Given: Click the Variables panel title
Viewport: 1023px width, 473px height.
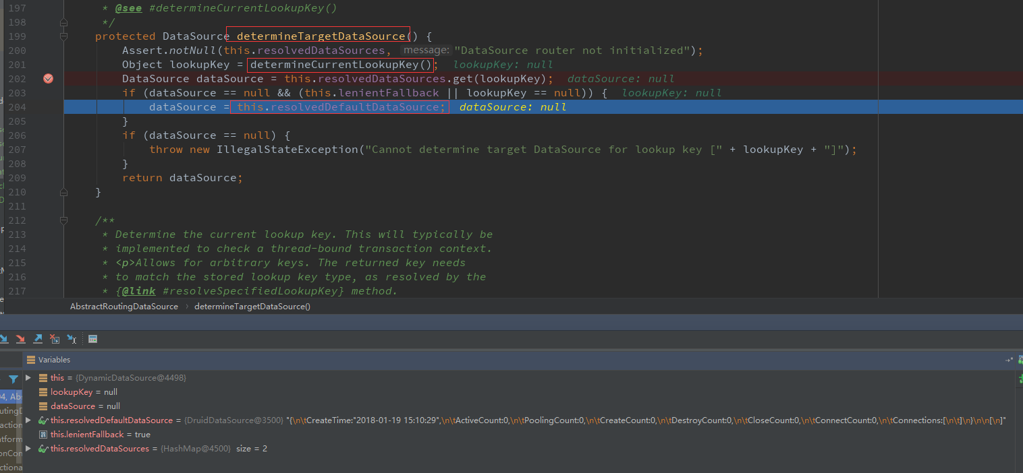Looking at the screenshot, I should [54, 360].
